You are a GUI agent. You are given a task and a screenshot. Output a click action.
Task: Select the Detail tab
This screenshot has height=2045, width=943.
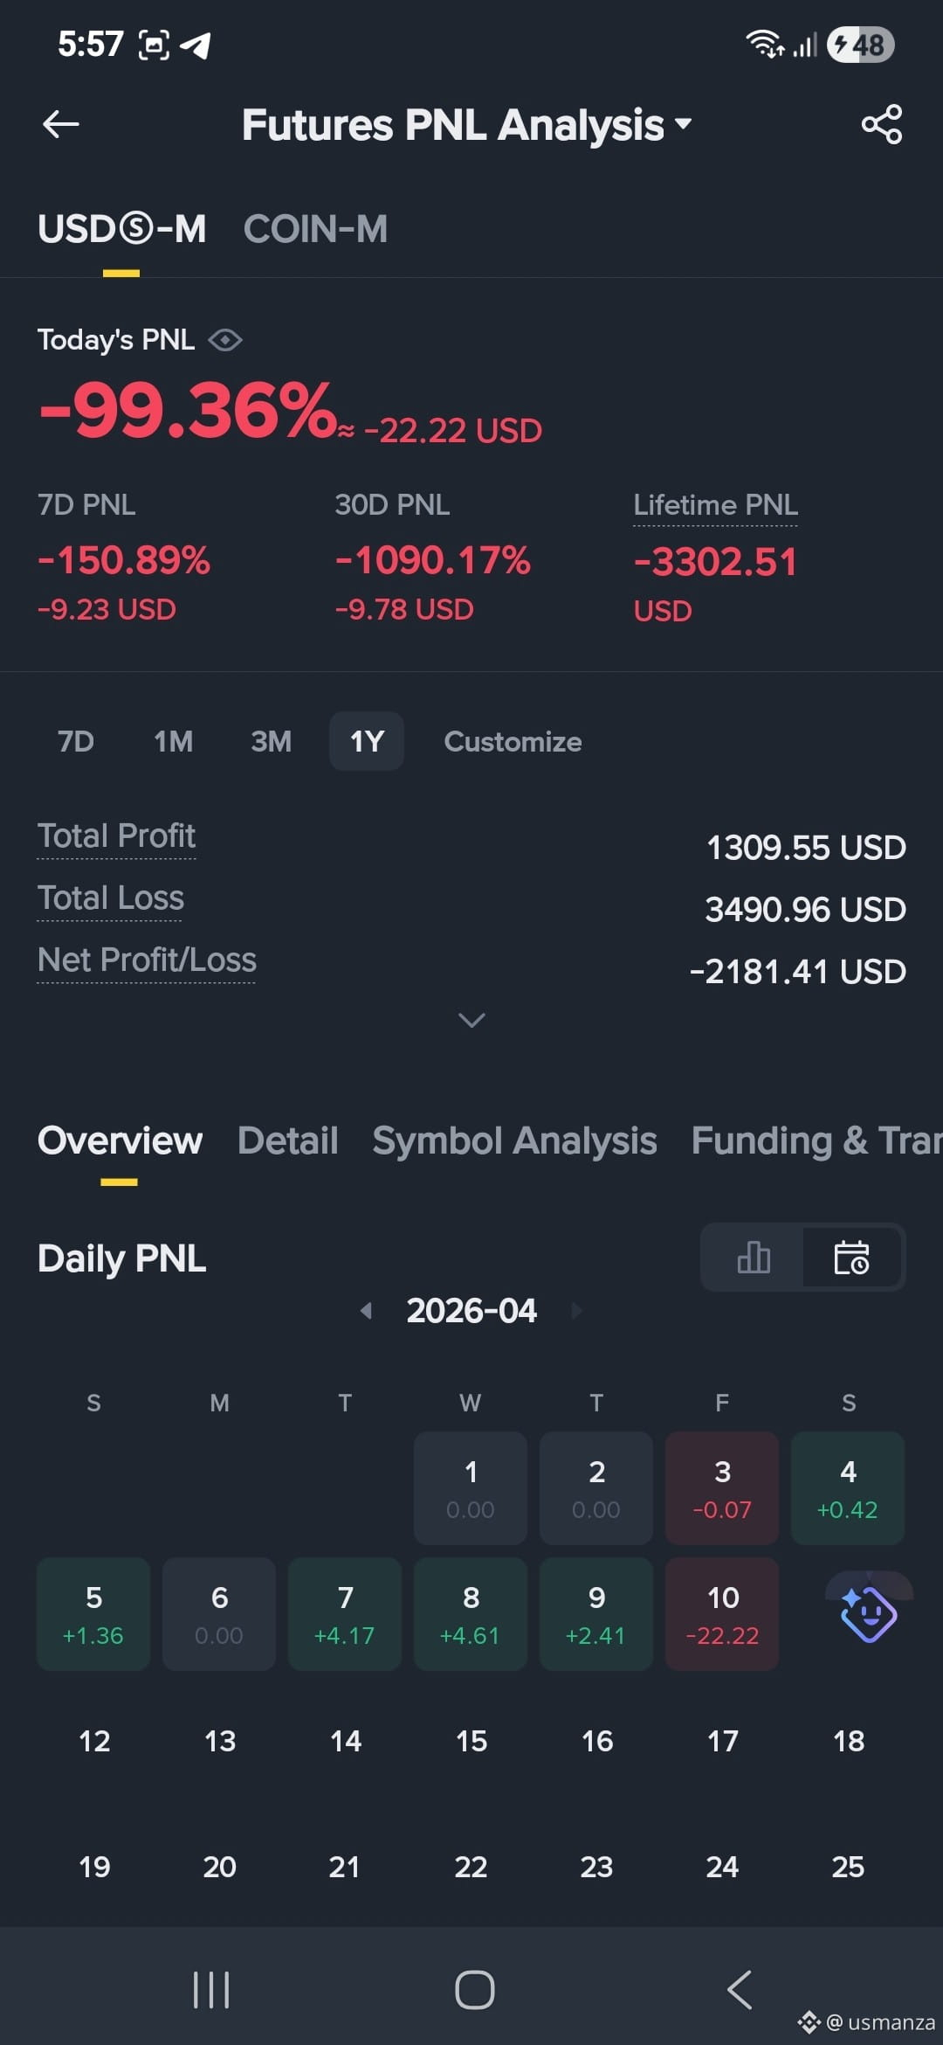click(x=287, y=1140)
